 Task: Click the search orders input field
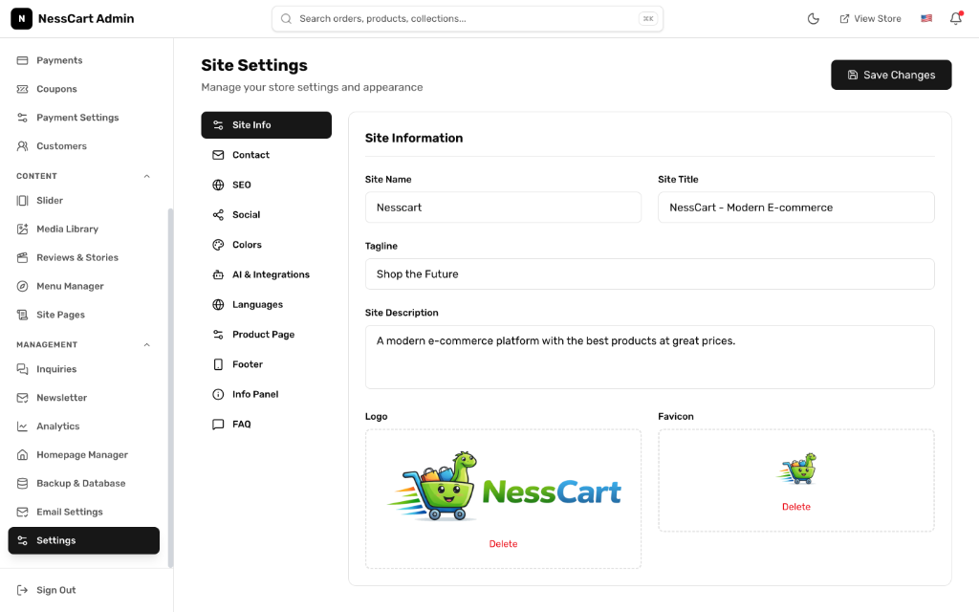[x=468, y=18]
